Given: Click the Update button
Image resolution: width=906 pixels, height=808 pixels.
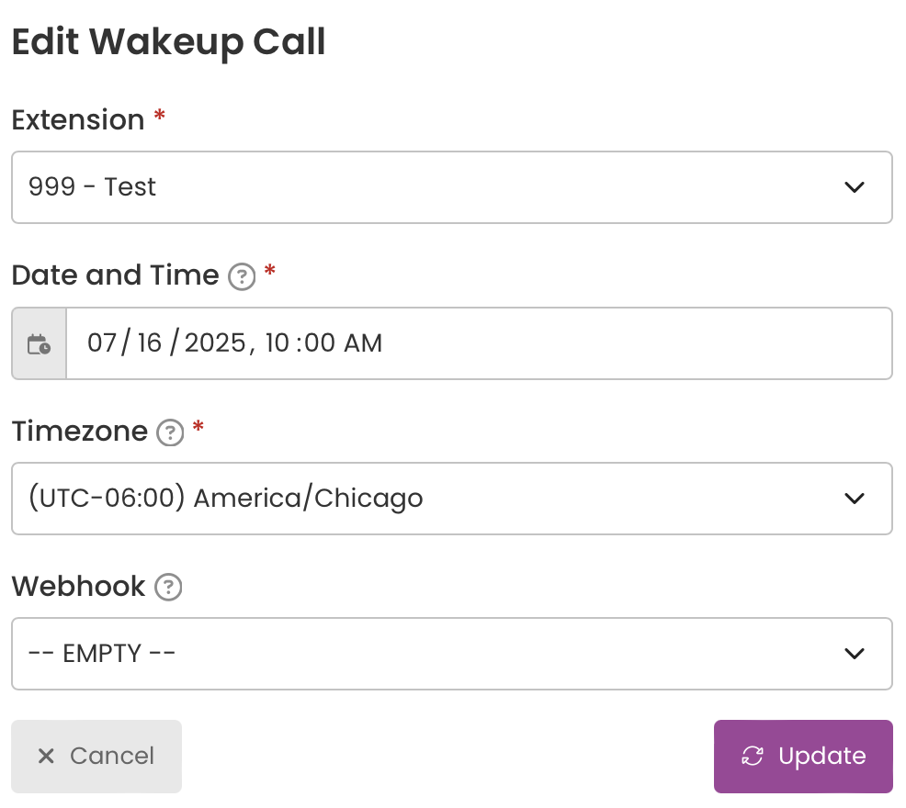Looking at the screenshot, I should click(x=803, y=756).
